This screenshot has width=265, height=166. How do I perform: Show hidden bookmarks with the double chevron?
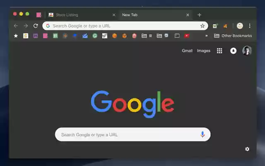pyautogui.click(x=206, y=36)
